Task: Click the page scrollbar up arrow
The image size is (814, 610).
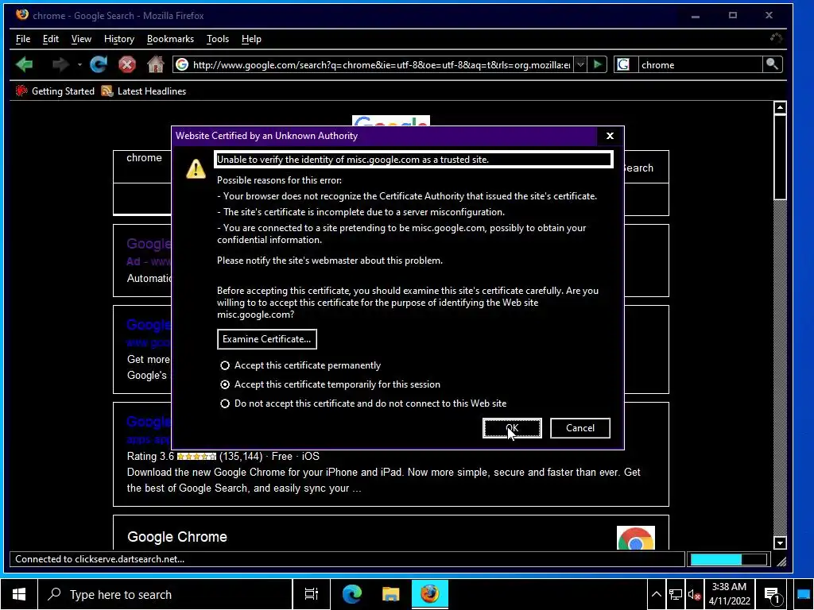Action: 780,108
